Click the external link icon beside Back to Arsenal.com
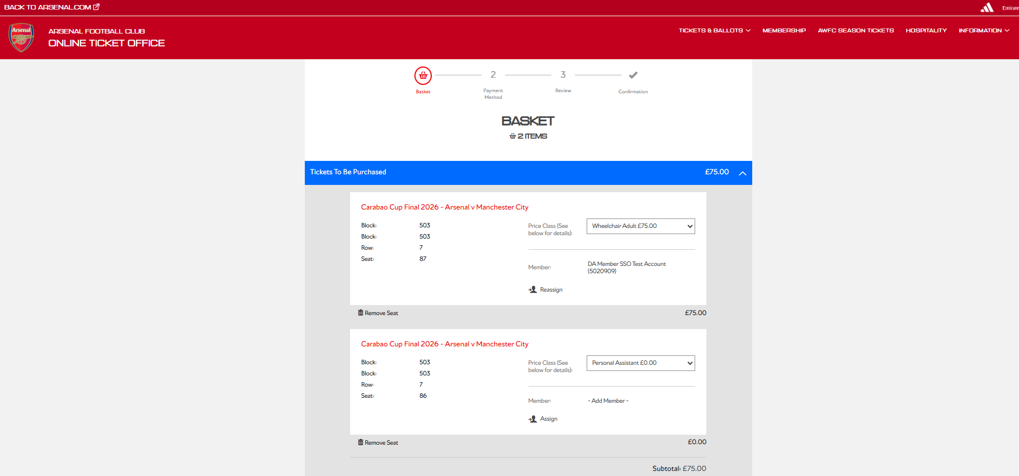This screenshot has width=1019, height=476. (x=96, y=7)
